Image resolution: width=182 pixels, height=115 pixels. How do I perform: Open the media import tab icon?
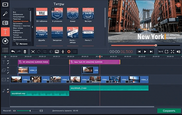5,5
